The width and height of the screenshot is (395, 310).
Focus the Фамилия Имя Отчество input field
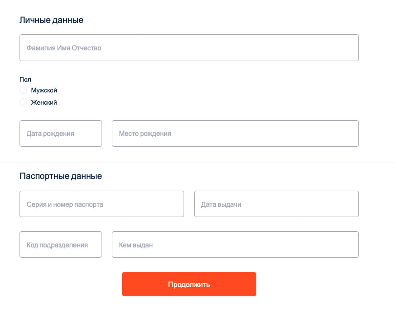pyautogui.click(x=189, y=47)
